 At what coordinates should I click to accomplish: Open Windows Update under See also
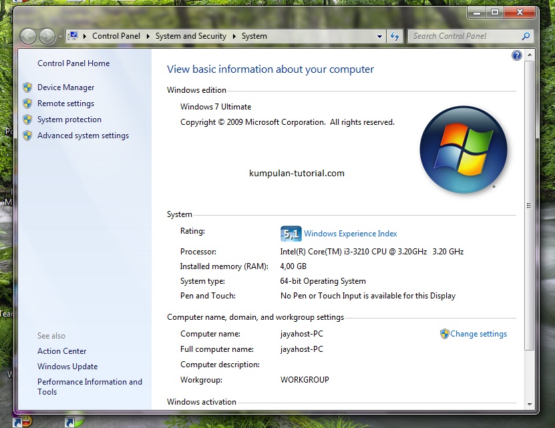pos(67,367)
